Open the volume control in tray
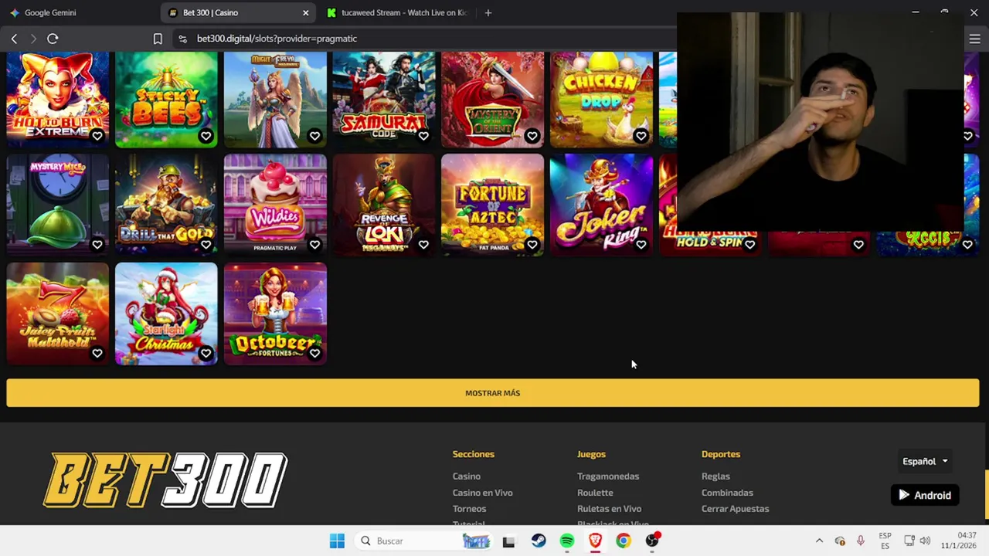The width and height of the screenshot is (989, 556). [925, 541]
